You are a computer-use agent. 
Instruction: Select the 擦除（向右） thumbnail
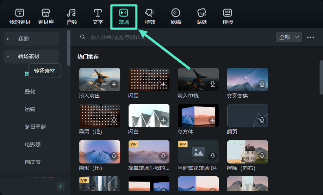pos(248,152)
